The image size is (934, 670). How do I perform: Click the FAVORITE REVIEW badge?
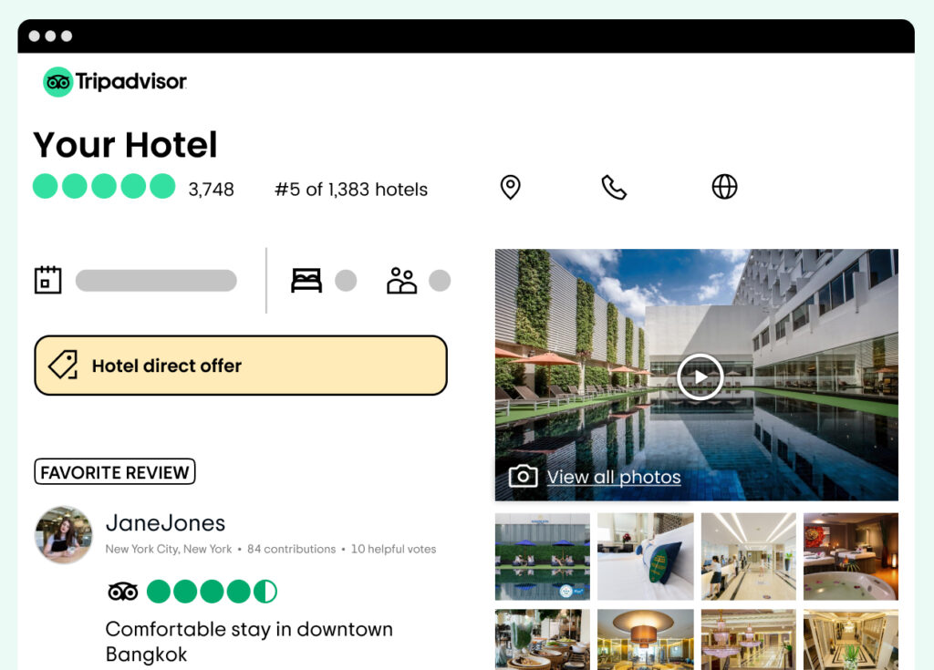(x=115, y=471)
